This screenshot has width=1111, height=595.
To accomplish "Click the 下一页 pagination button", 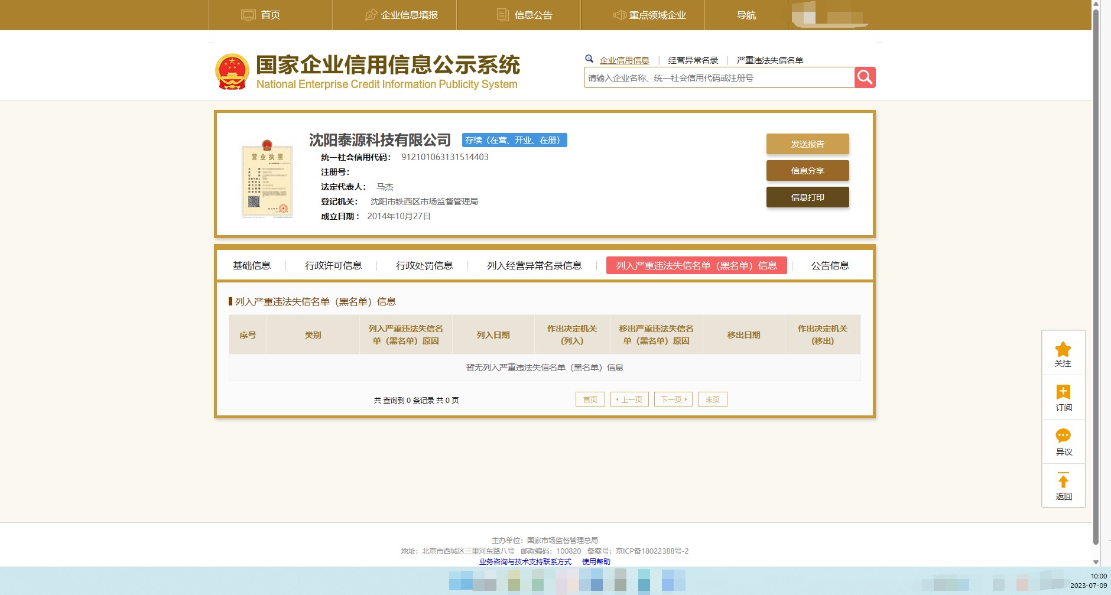I will coord(673,399).
